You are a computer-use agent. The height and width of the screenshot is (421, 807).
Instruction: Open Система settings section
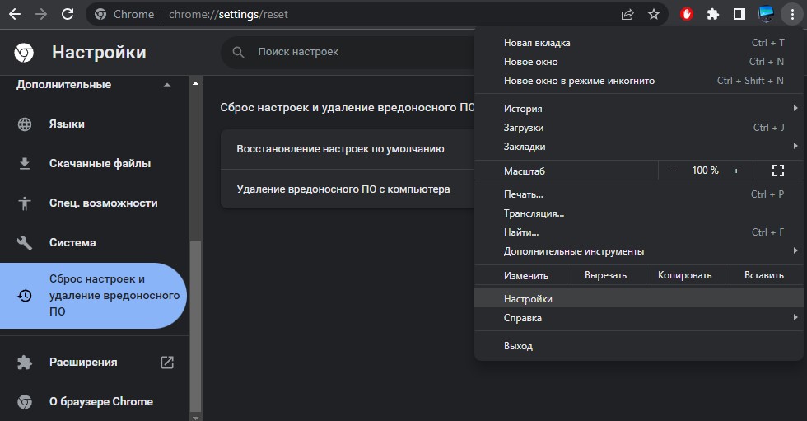point(94,242)
